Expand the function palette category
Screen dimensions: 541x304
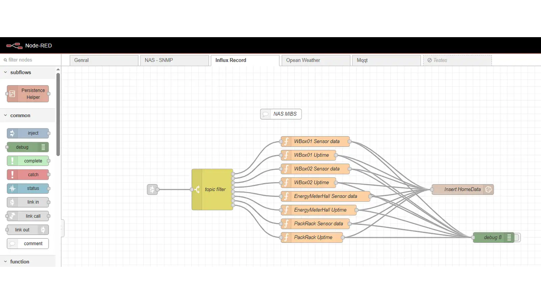[5, 262]
